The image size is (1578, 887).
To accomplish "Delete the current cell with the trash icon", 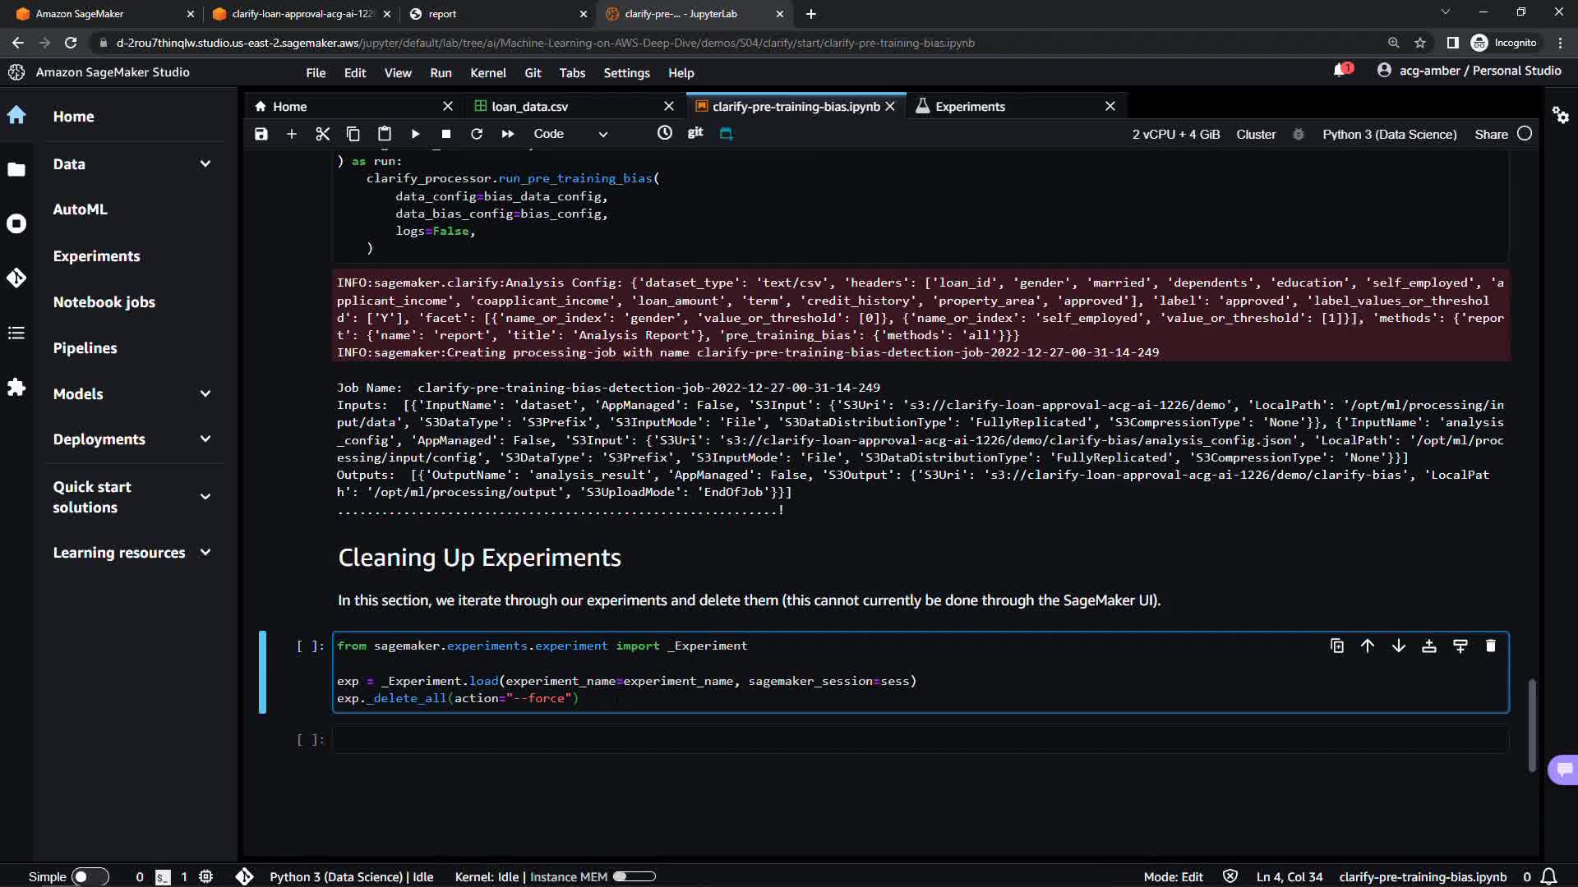I will (x=1490, y=646).
